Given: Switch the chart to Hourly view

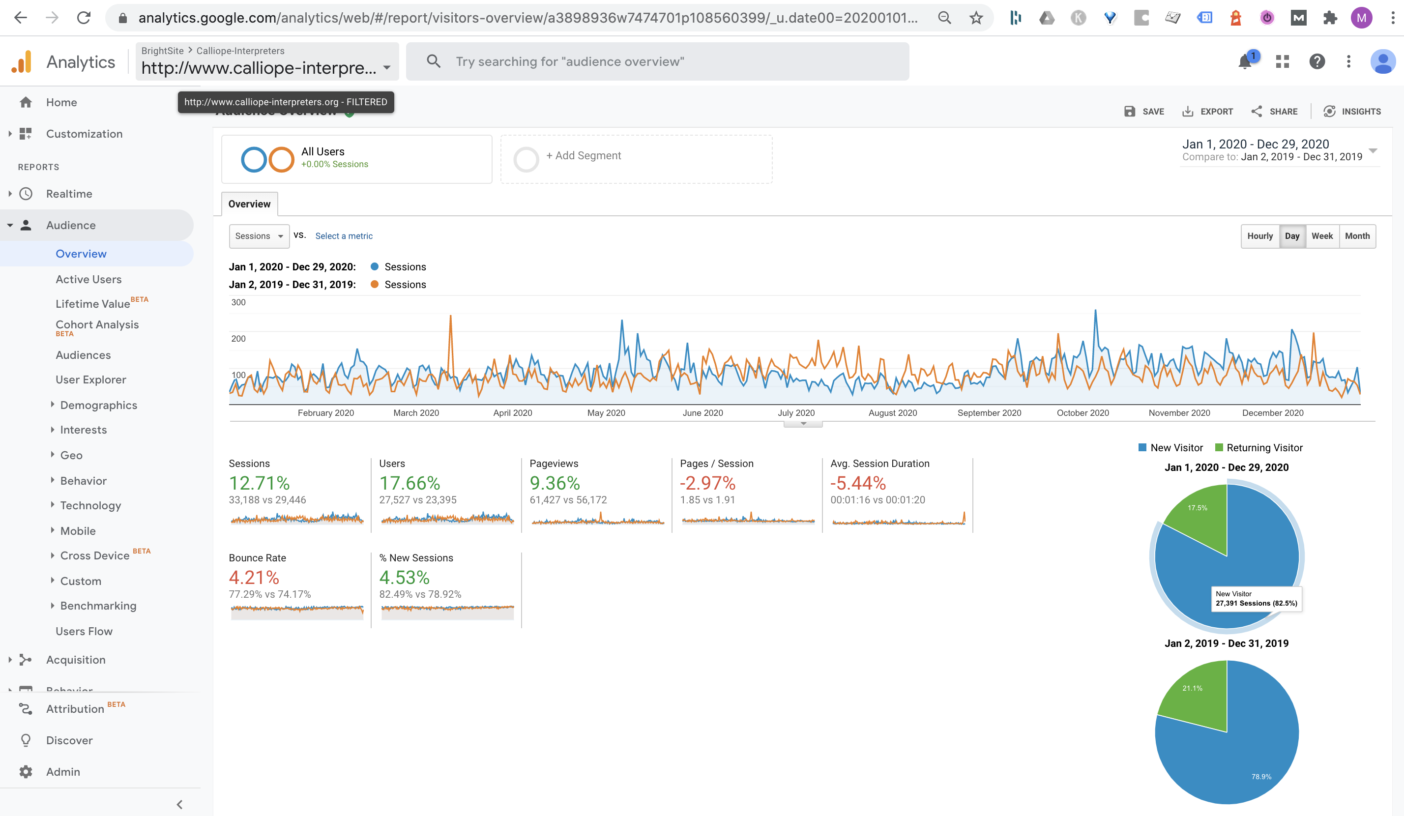Looking at the screenshot, I should click(1260, 235).
